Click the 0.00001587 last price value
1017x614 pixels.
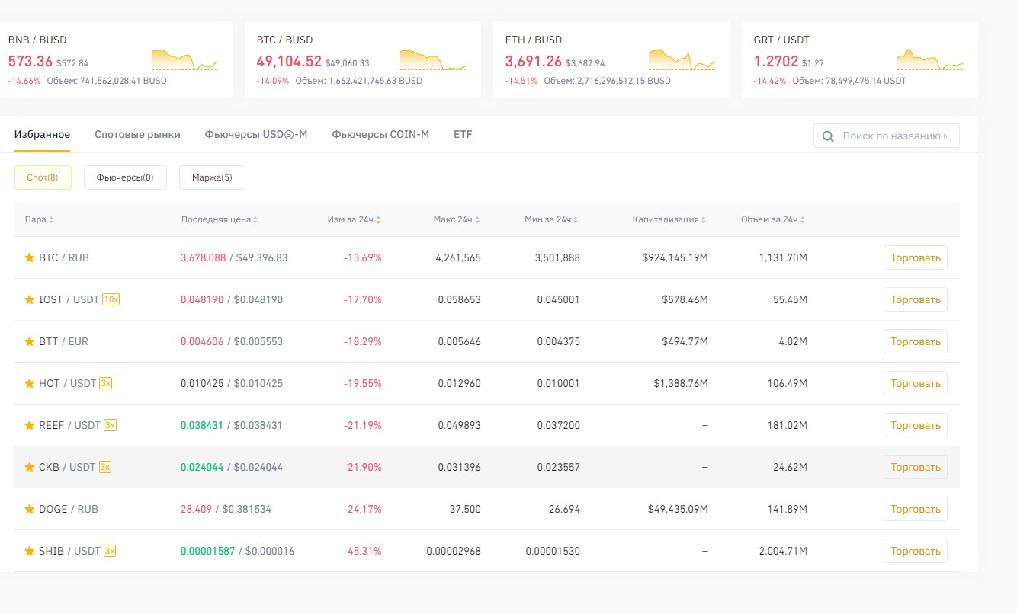(207, 551)
